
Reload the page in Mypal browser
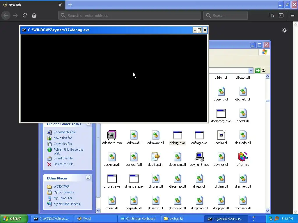point(25,15)
